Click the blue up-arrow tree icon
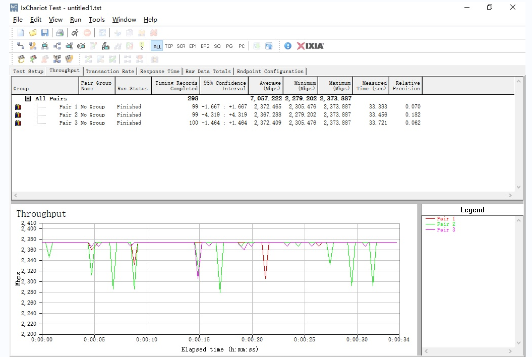The width and height of the screenshot is (532, 357). click(269, 46)
